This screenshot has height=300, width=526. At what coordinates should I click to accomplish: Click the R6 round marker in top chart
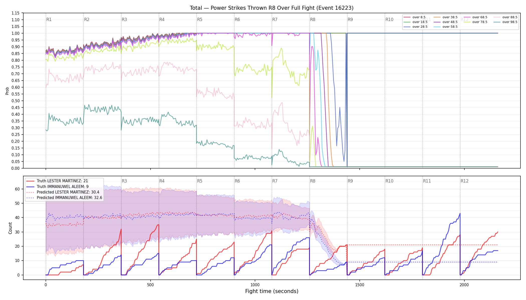click(x=237, y=19)
